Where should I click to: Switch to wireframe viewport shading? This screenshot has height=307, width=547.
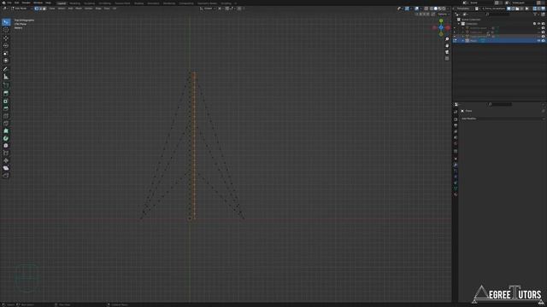coord(431,9)
